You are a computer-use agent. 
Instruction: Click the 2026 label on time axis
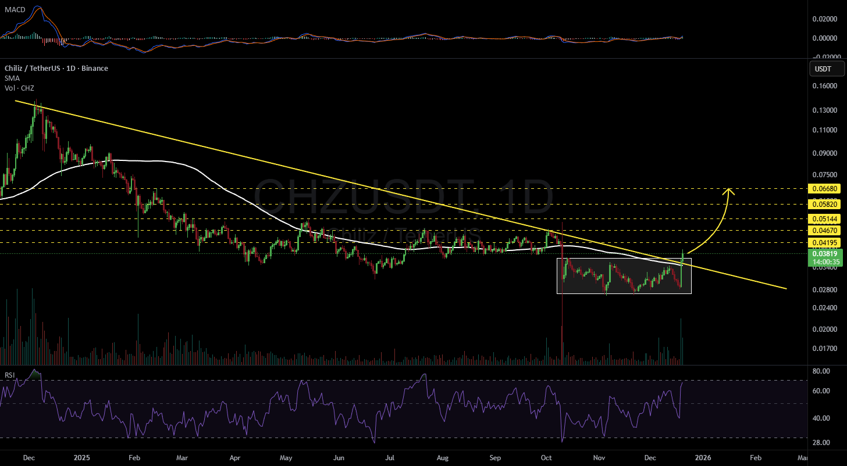pos(704,457)
